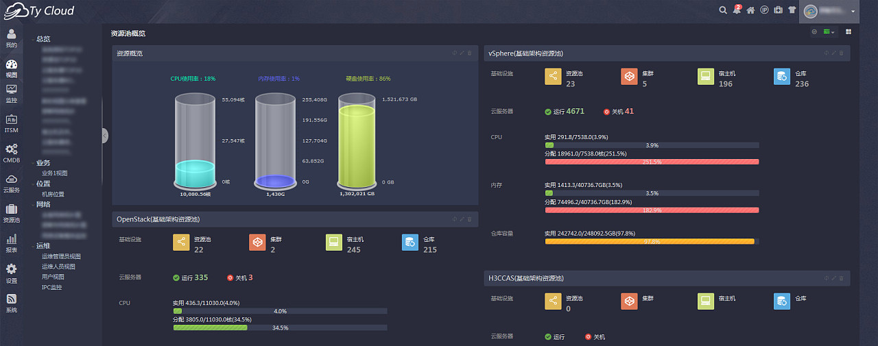
Task: Click the OpenStack 集群 cluster icon tile
Action: point(257,243)
